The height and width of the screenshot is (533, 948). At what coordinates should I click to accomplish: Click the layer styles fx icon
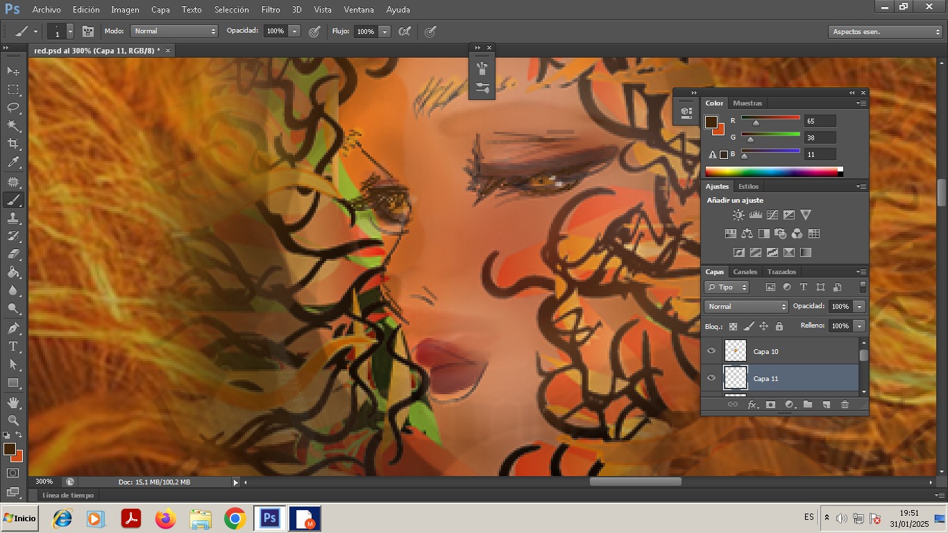752,405
